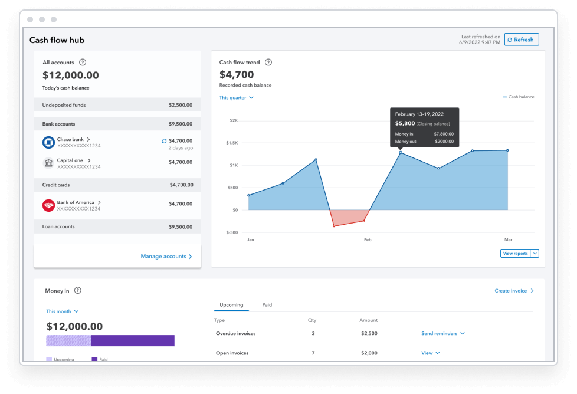Click the View reports button
Screen dimensions: 577x394
pyautogui.click(x=515, y=254)
